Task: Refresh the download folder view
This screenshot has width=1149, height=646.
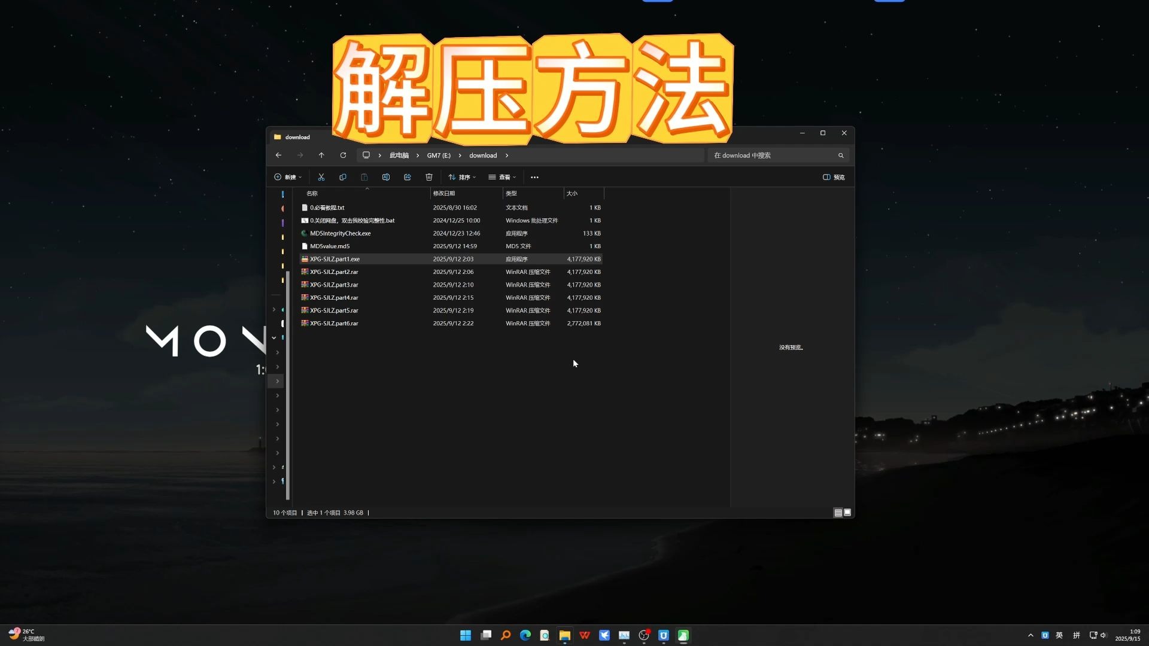Action: [343, 156]
